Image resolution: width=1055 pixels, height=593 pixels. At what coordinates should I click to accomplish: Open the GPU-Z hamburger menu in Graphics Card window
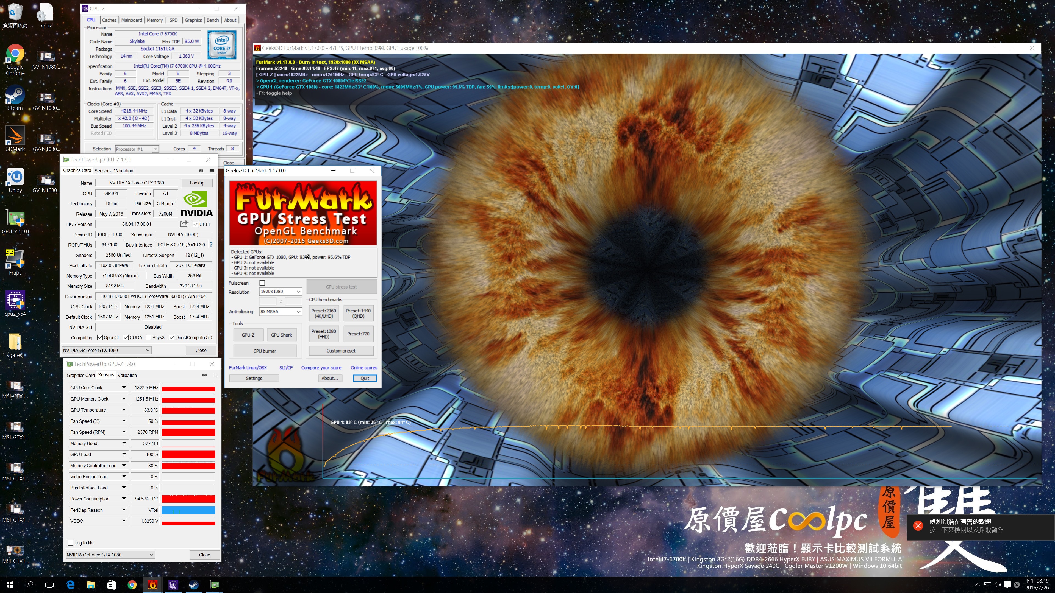[x=212, y=171]
